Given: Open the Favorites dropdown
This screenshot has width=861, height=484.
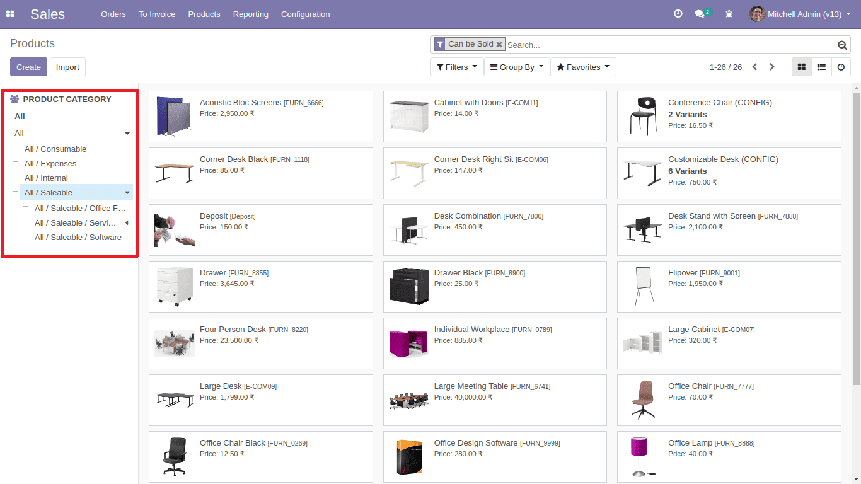Looking at the screenshot, I should [x=583, y=67].
